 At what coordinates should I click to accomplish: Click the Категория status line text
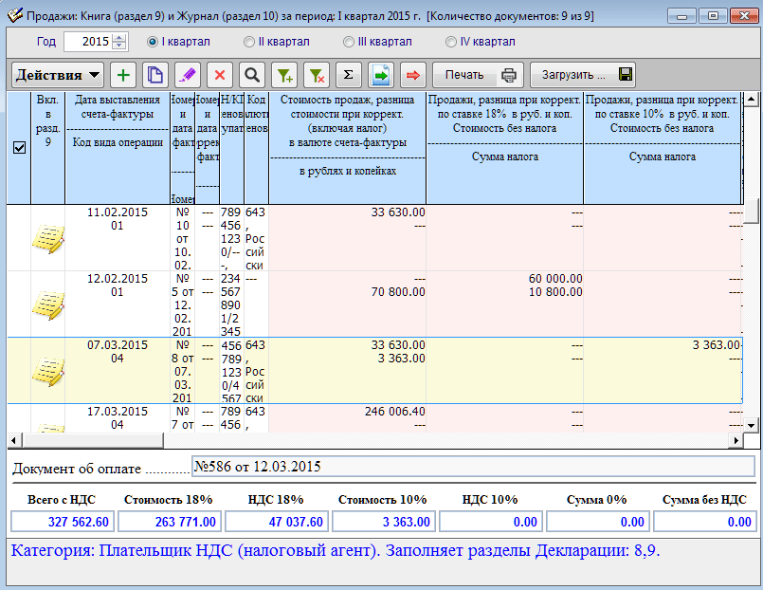[336, 550]
